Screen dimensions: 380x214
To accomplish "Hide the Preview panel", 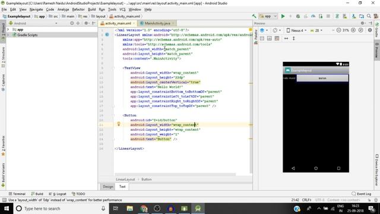I will tap(370, 23).
